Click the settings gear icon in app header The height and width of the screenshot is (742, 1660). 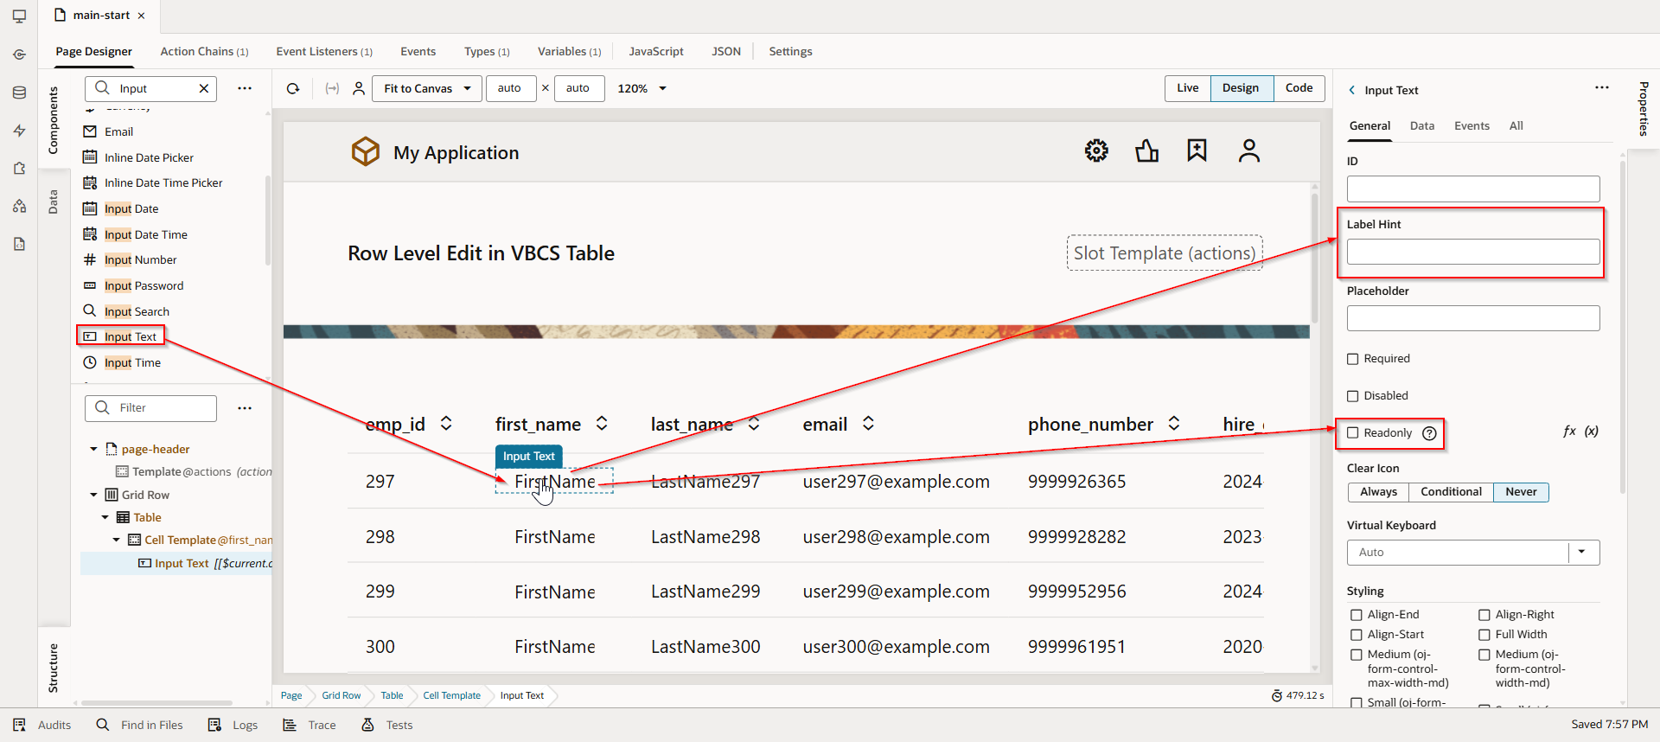click(1096, 150)
